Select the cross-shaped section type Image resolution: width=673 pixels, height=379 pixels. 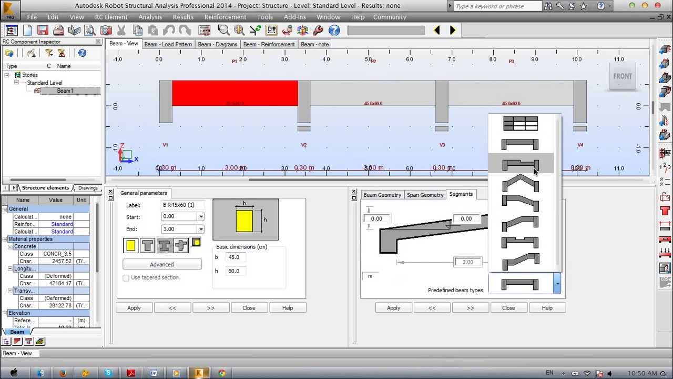pos(181,245)
